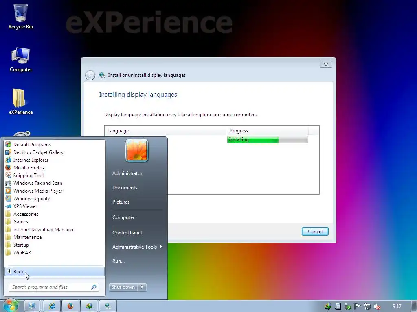Launch XPS Viewer from the program list
The image size is (417, 312).
(x=25, y=206)
